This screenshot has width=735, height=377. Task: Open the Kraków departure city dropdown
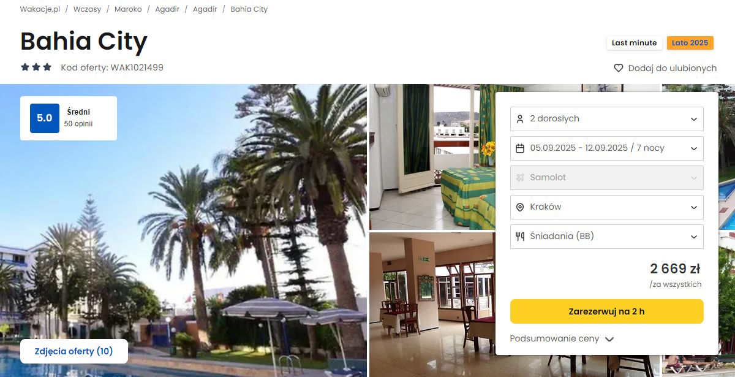coord(607,207)
